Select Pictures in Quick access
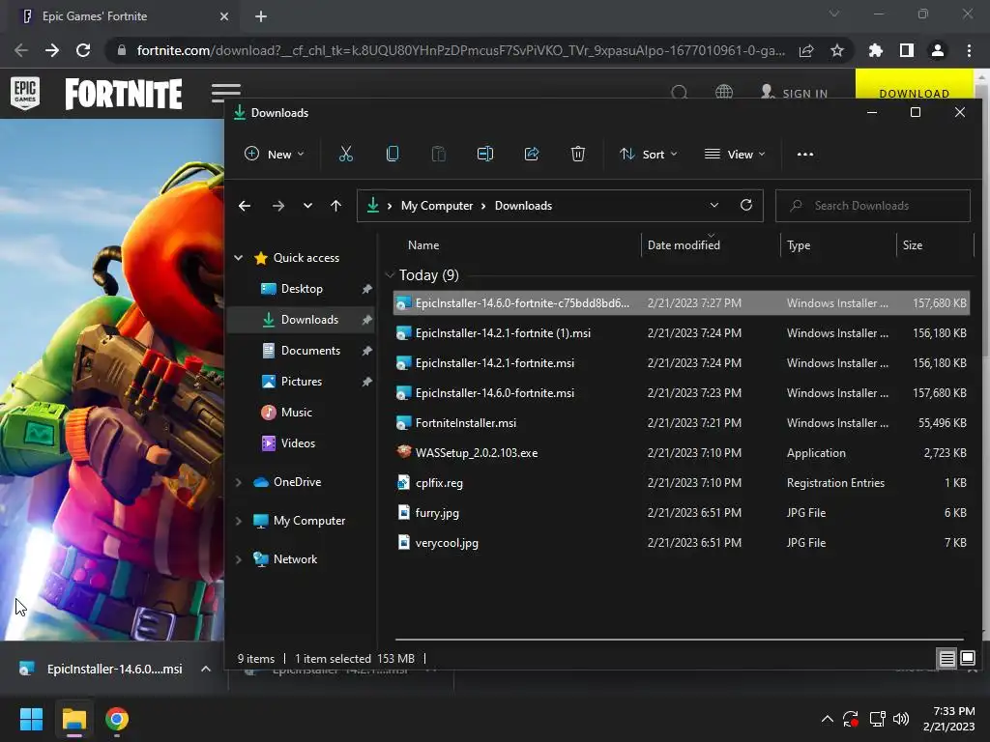 point(301,381)
